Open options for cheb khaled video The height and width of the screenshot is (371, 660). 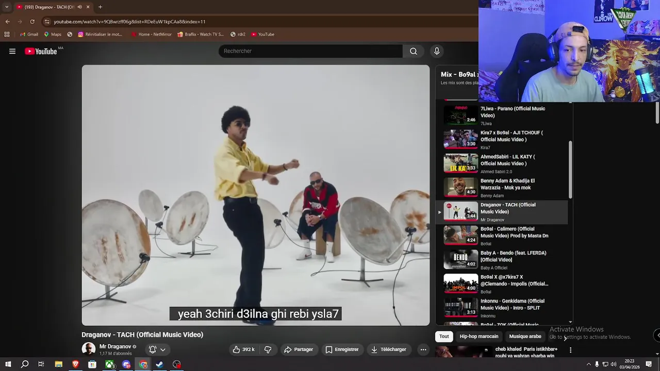click(570, 350)
